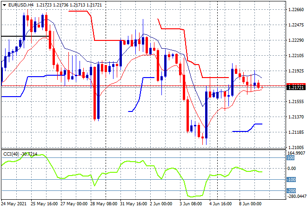Screen dimensions: 307x209
Task: Click the 1.22290 price axis label
Action: pyautogui.click(x=296, y=40)
